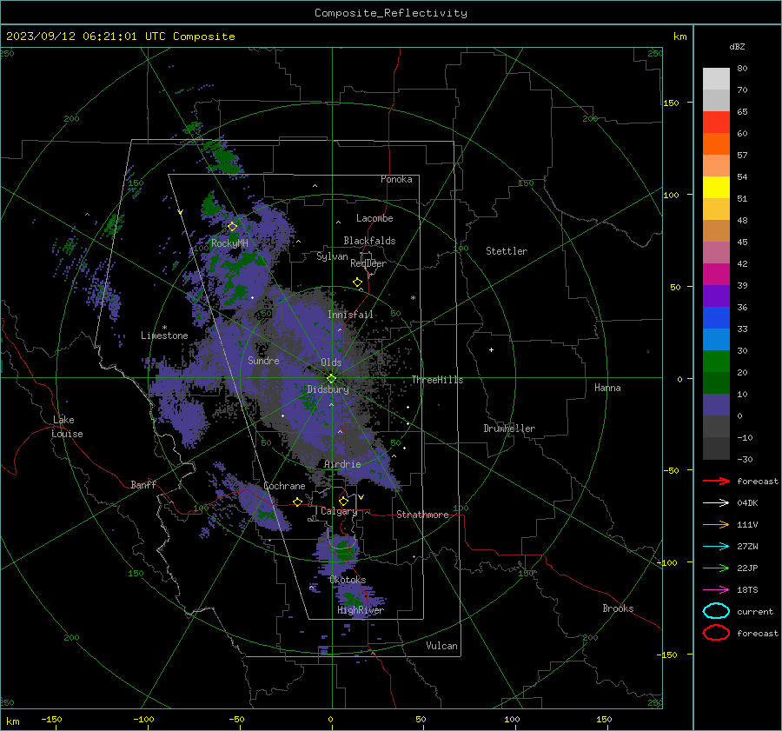Click the yellow diamond marker above Calgary
782x731 pixels.
(343, 501)
